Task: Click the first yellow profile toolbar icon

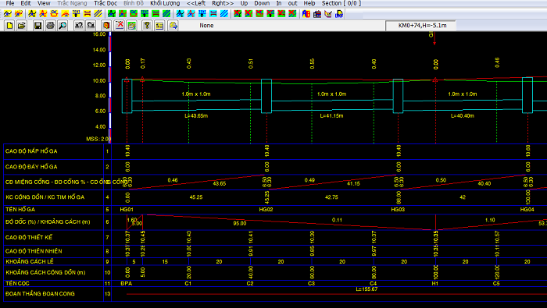Action: coord(7,14)
